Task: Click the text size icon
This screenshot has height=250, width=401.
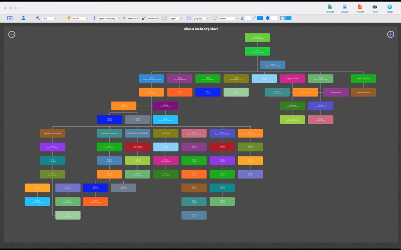Action: tap(124, 18)
